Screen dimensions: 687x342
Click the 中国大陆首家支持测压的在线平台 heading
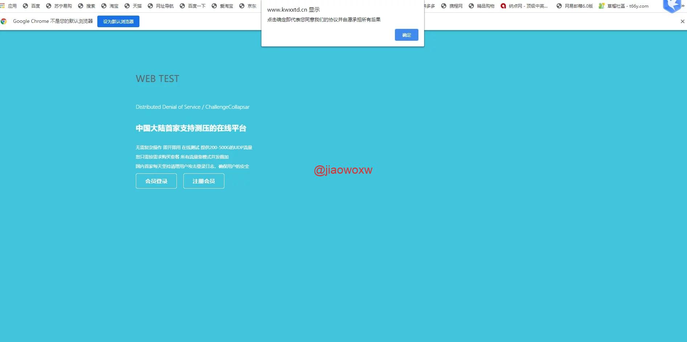pyautogui.click(x=191, y=128)
